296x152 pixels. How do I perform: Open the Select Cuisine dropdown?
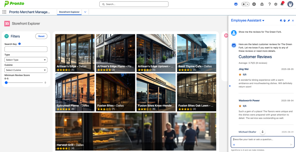26,70
